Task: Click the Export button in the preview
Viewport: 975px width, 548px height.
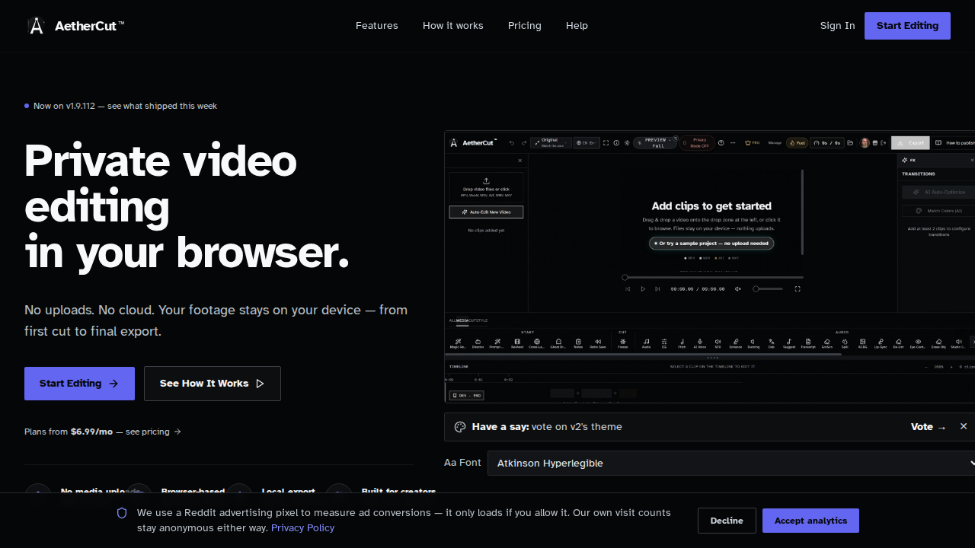Action: pos(910,142)
